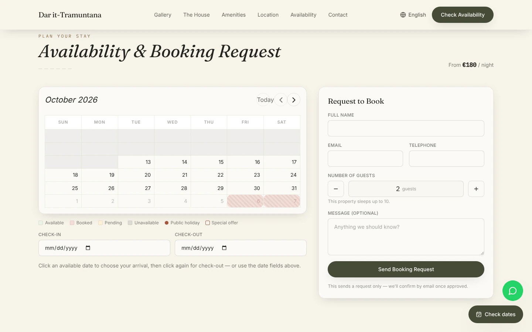Click the Check dates floating button
The height and width of the screenshot is (332, 532).
496,314
